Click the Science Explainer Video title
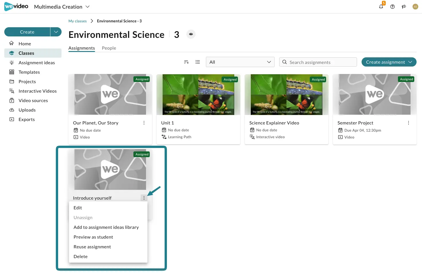 (x=274, y=123)
